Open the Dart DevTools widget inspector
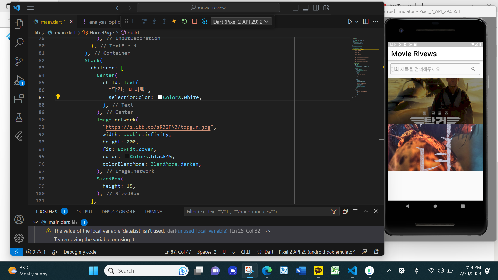 (x=205, y=22)
